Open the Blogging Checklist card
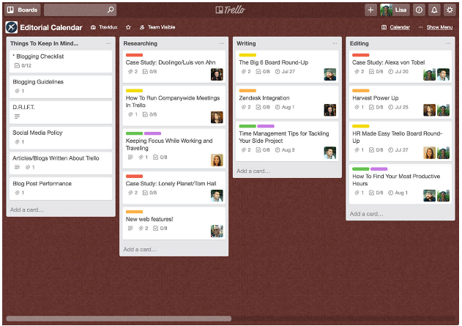The image size is (462, 326). 61,62
